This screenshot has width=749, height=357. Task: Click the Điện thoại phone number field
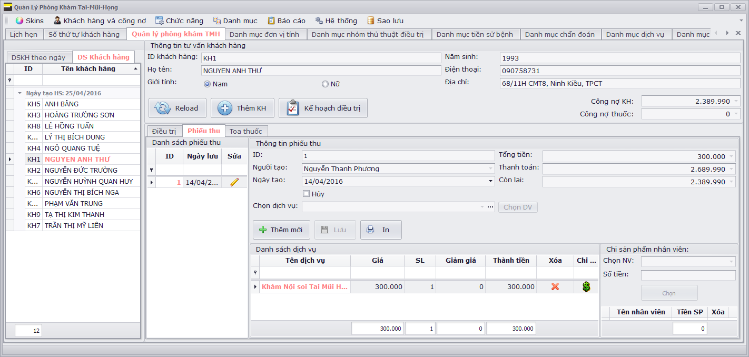tap(619, 71)
